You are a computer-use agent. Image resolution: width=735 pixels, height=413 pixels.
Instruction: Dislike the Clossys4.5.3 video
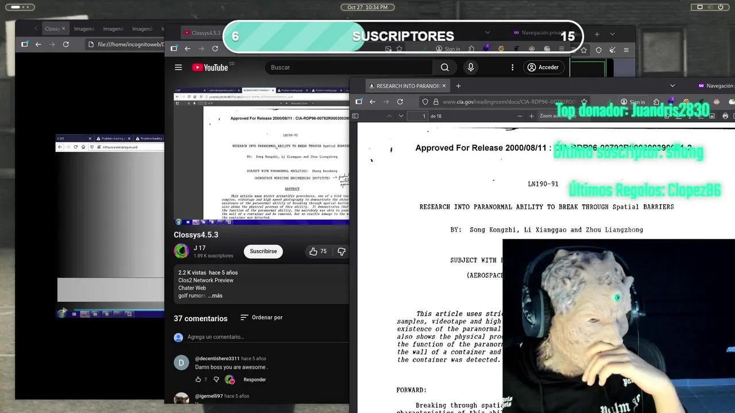(341, 251)
